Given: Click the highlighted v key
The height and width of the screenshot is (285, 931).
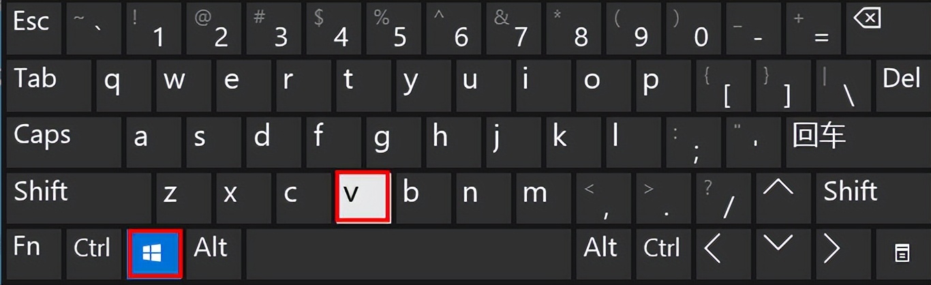Looking at the screenshot, I should coord(363,196).
